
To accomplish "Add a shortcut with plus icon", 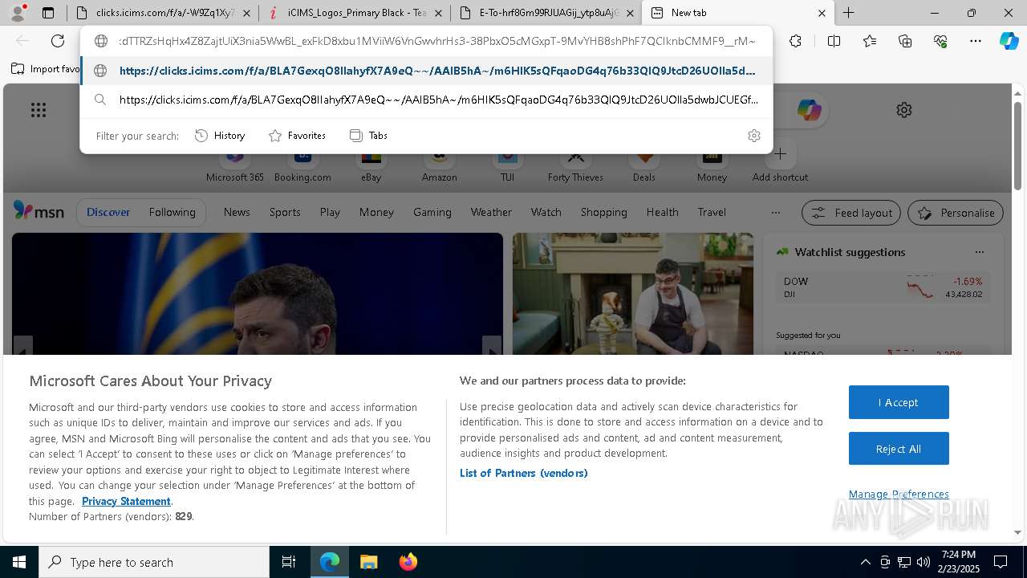I will tap(780, 154).
